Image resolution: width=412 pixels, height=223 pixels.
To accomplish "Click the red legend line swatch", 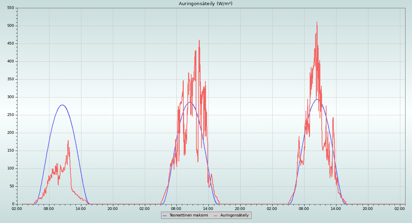I will point(215,215).
